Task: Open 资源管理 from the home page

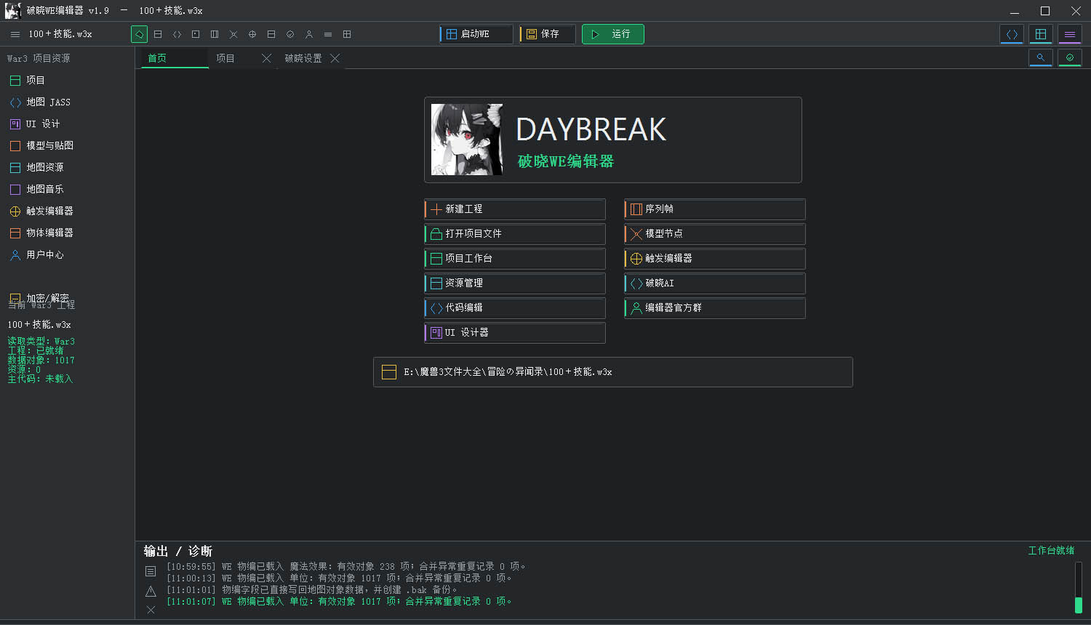Action: (515, 283)
